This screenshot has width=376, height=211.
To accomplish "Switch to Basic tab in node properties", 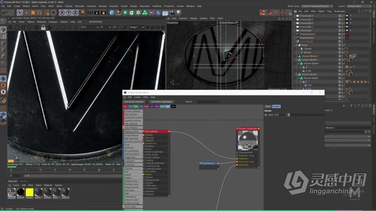I will click(x=268, y=106).
